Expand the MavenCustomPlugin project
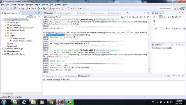This screenshot has width=186, height=105. click(3, 49)
